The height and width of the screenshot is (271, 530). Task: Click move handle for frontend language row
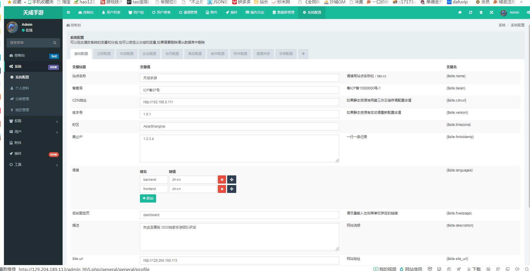[x=231, y=189]
